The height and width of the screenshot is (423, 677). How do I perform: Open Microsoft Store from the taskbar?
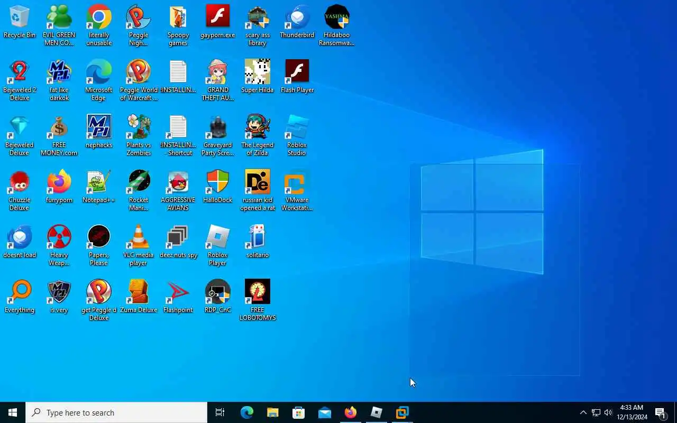tap(298, 412)
